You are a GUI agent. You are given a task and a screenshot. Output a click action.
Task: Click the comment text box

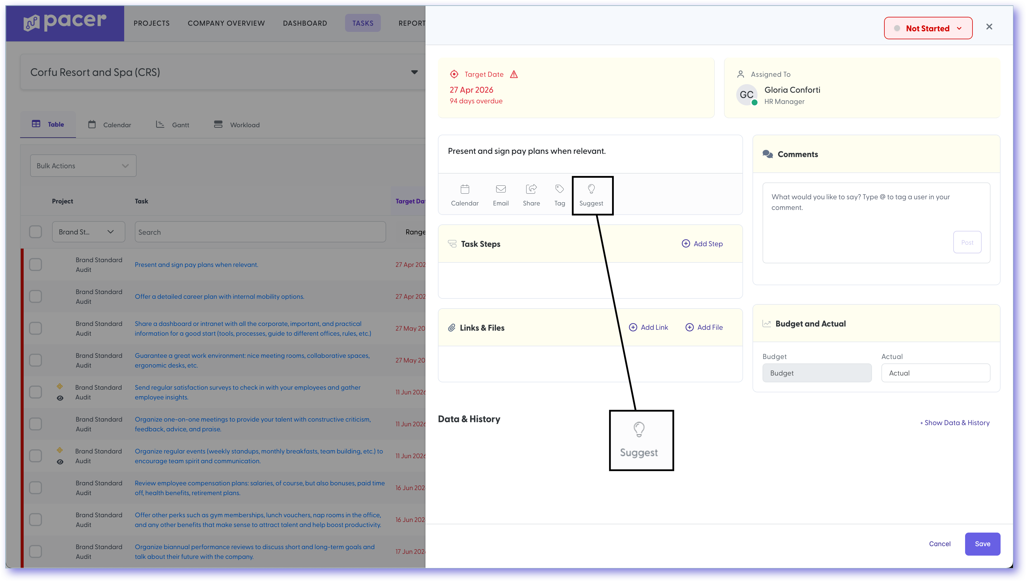click(876, 223)
